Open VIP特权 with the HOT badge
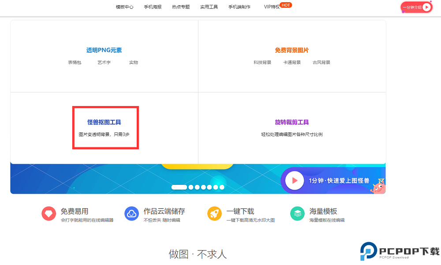The image size is (441, 265). pyautogui.click(x=272, y=7)
